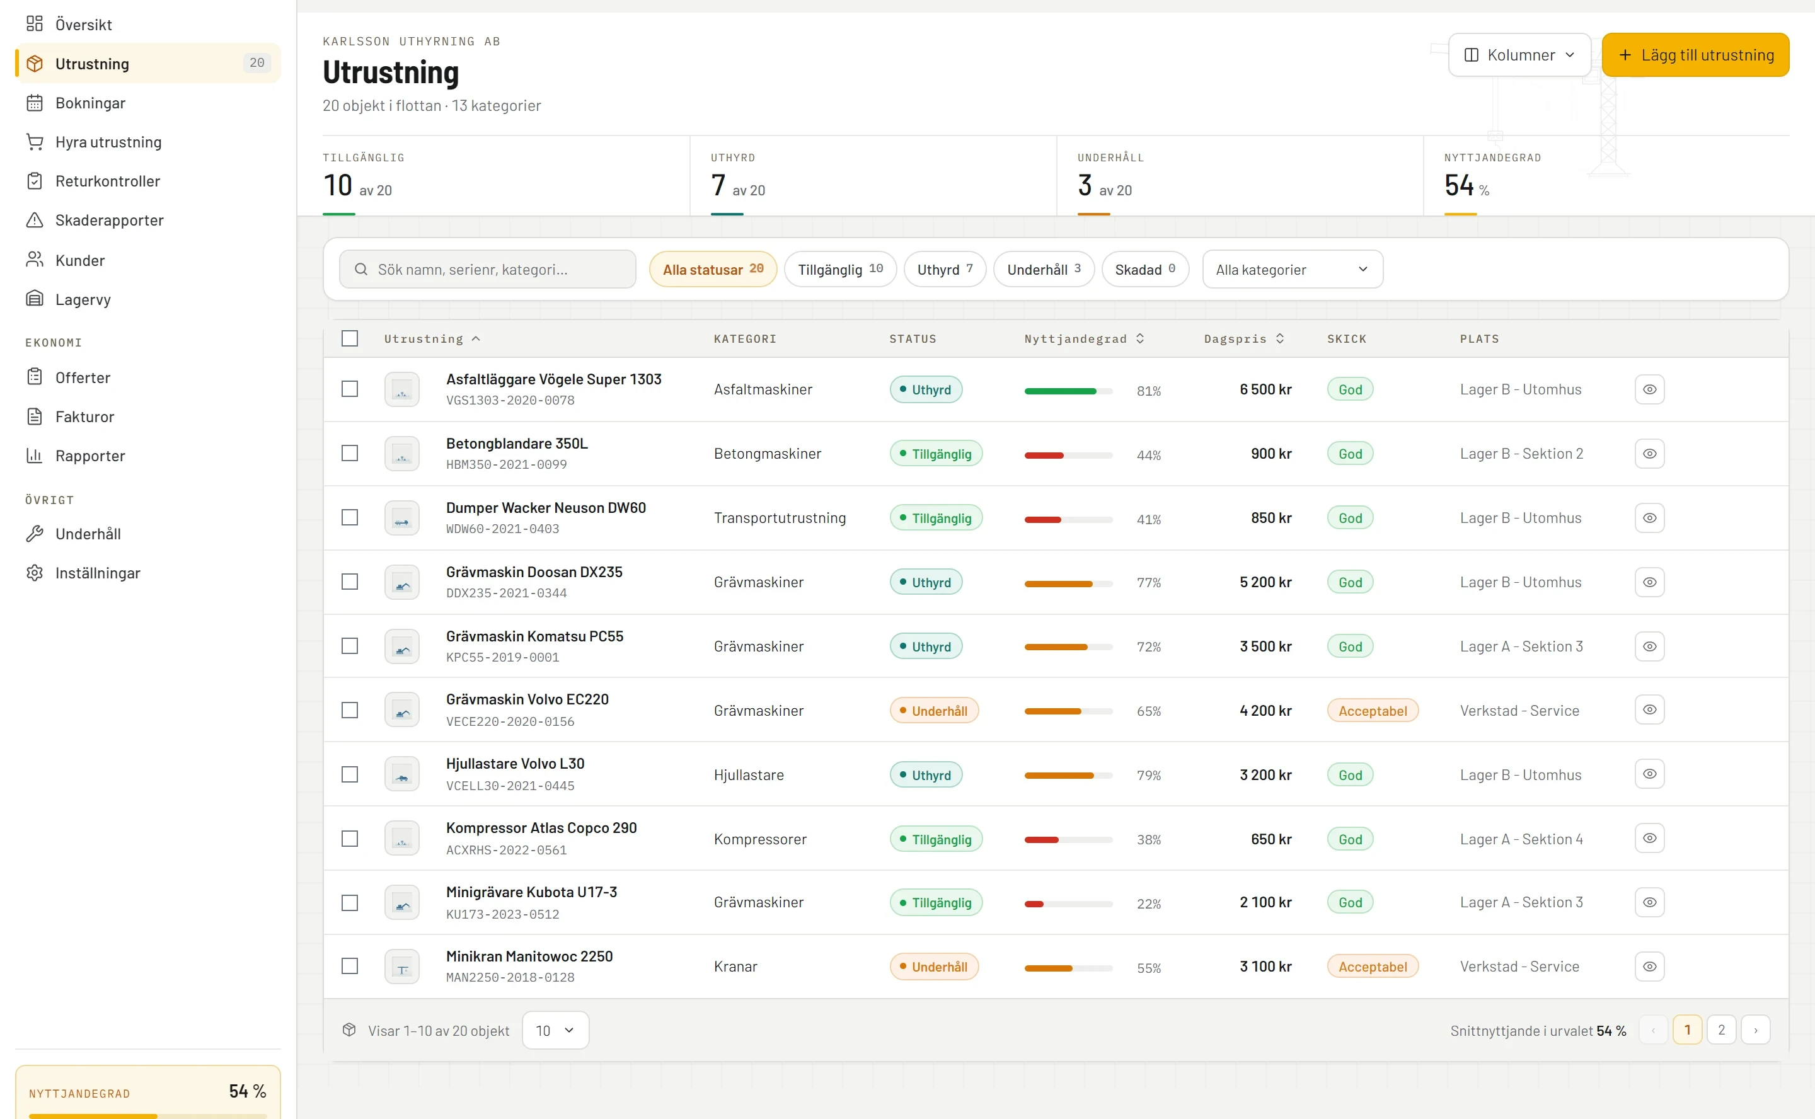Click Hyra utrustning cart icon
The image size is (1815, 1119).
click(35, 142)
